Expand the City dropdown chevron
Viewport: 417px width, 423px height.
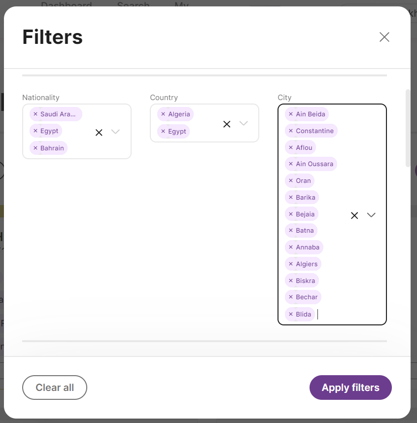371,215
